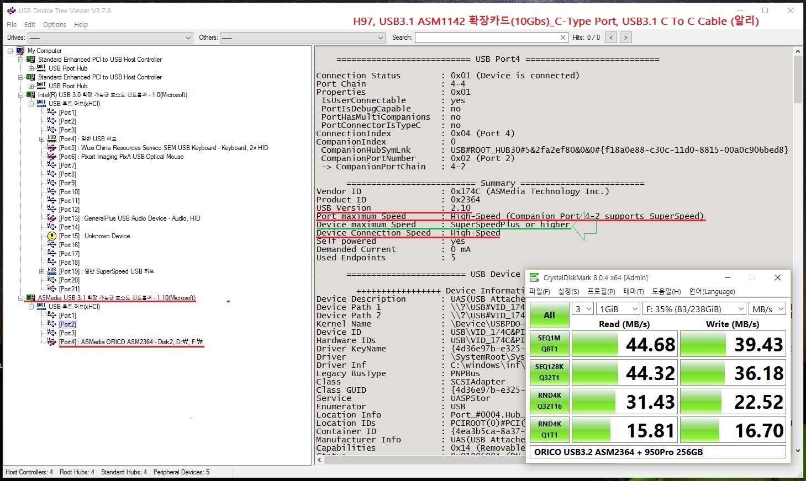Collapse USB 루트 허브(xHCI) under the ASMedia controller
This screenshot has width=806, height=481.
(x=31, y=307)
